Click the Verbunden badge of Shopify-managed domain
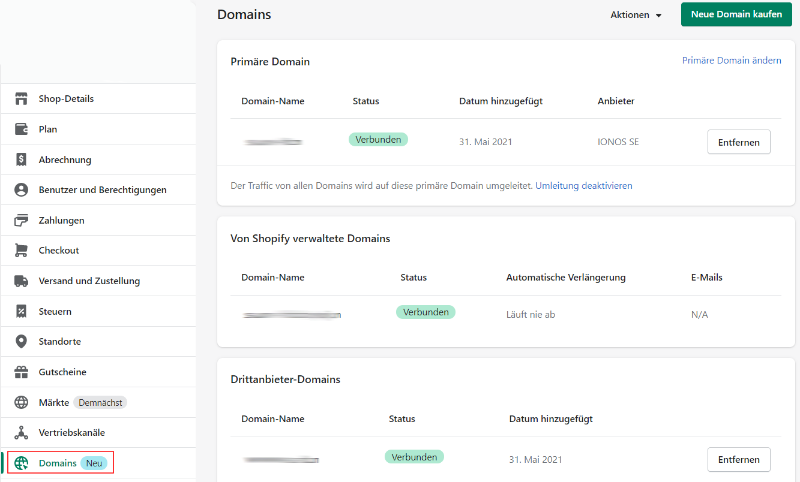This screenshot has height=482, width=800. (x=426, y=312)
